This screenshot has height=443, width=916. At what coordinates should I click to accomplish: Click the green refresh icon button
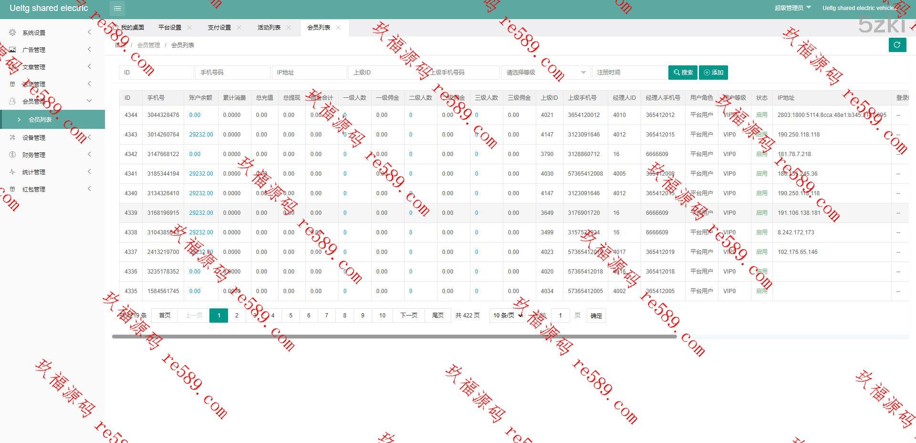point(897,45)
